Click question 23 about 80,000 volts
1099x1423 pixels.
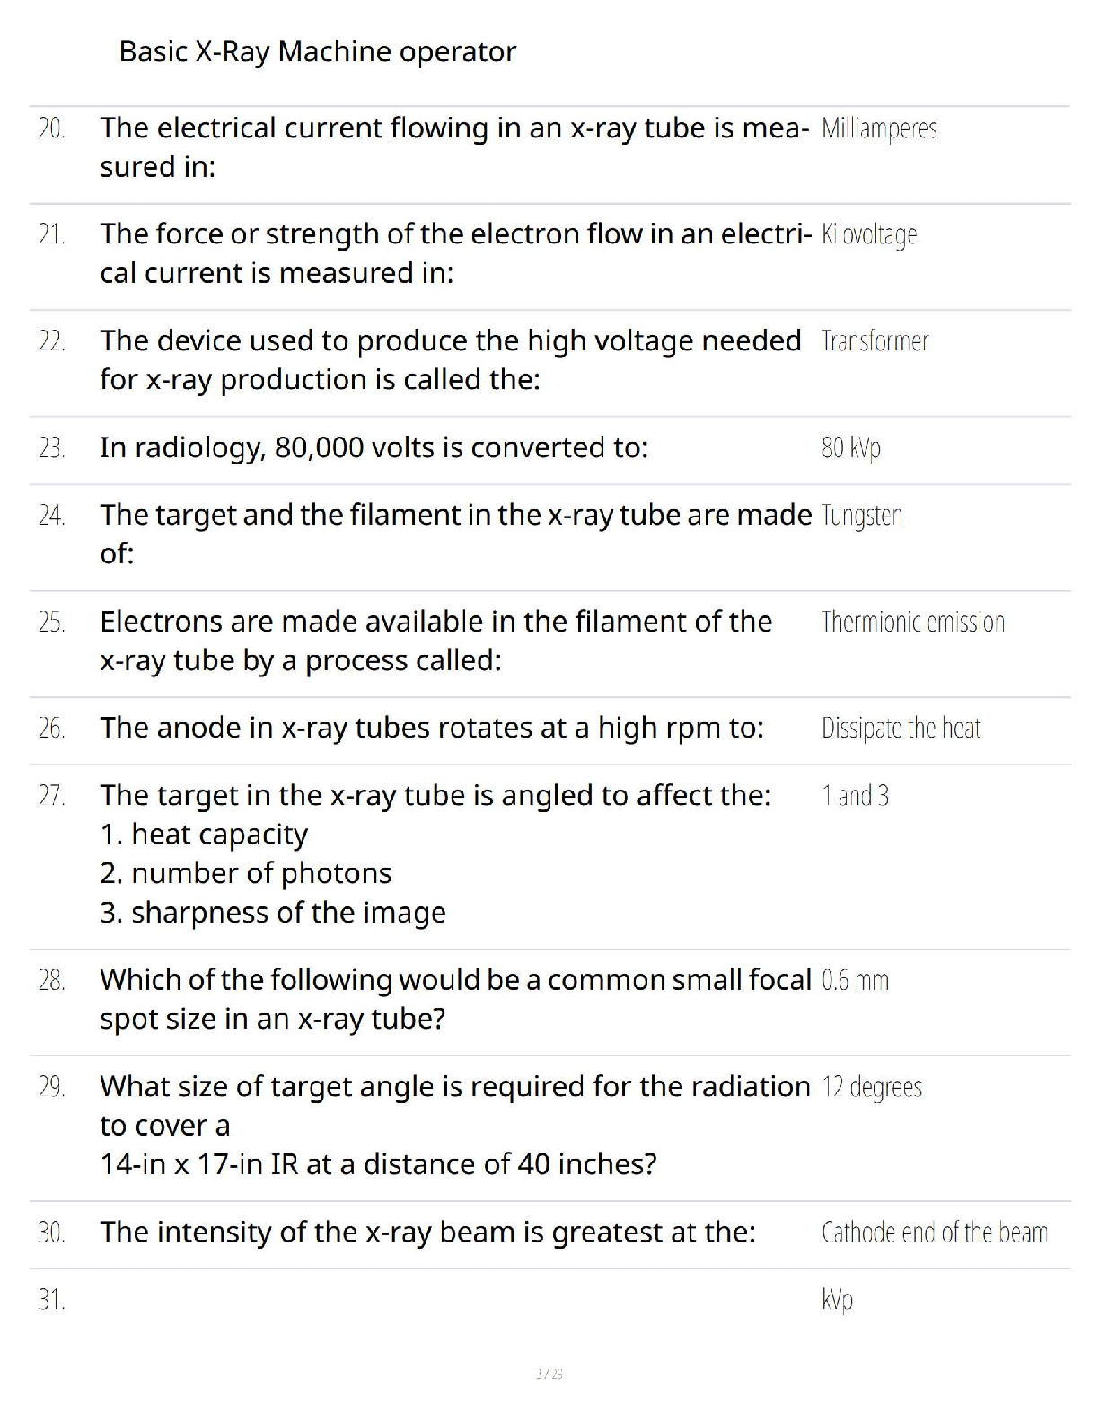374,447
